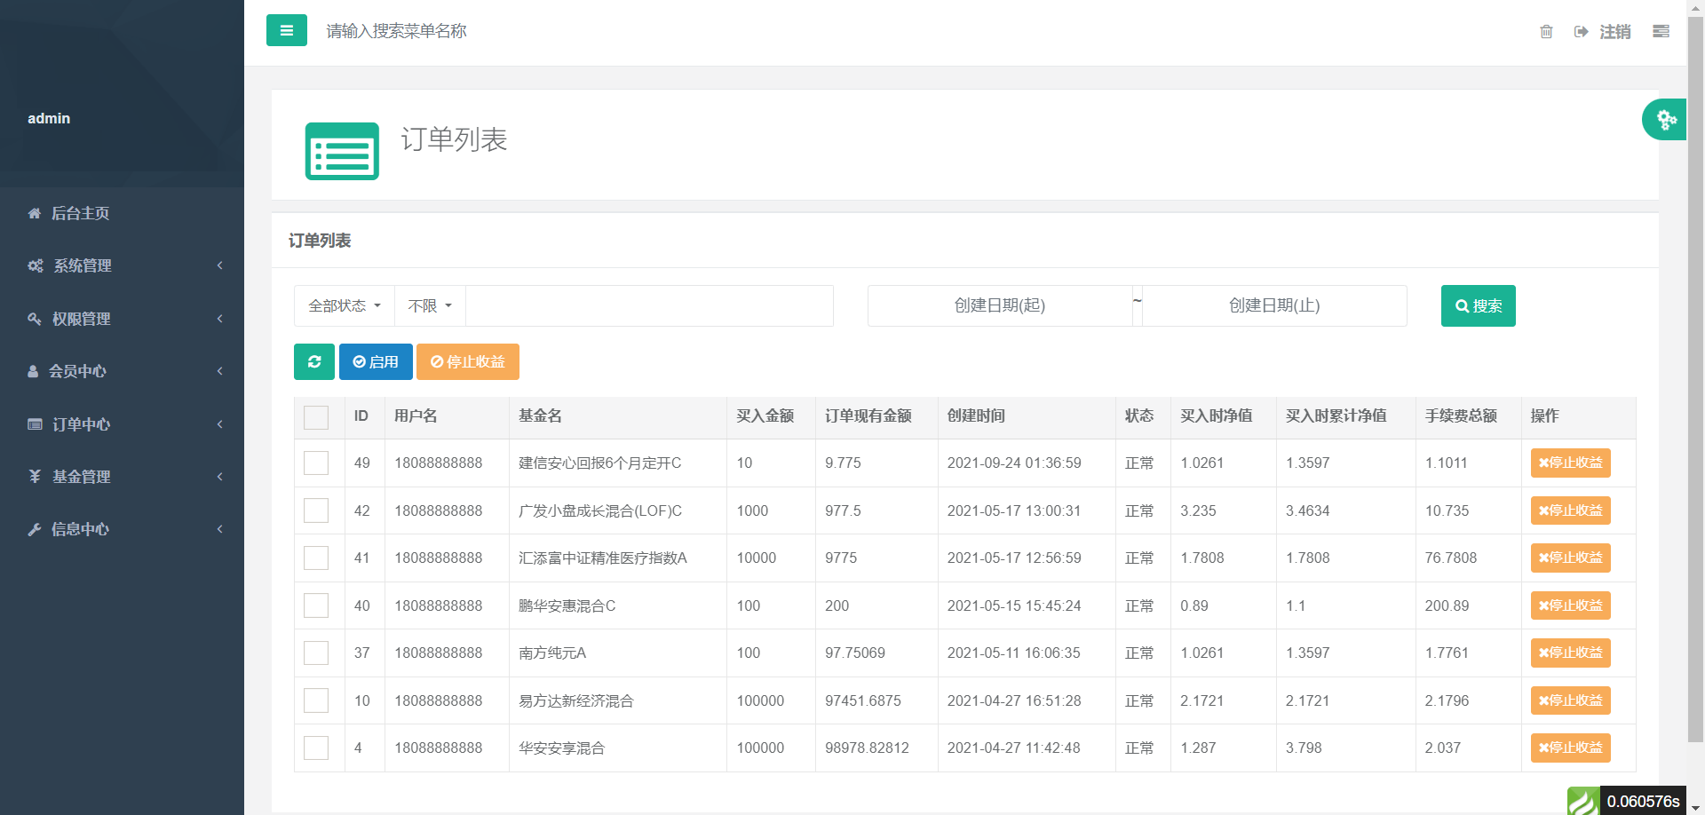Viewport: 1705px width, 815px height.
Task: Click the hamburger menu toggle icon
Action: point(286,30)
